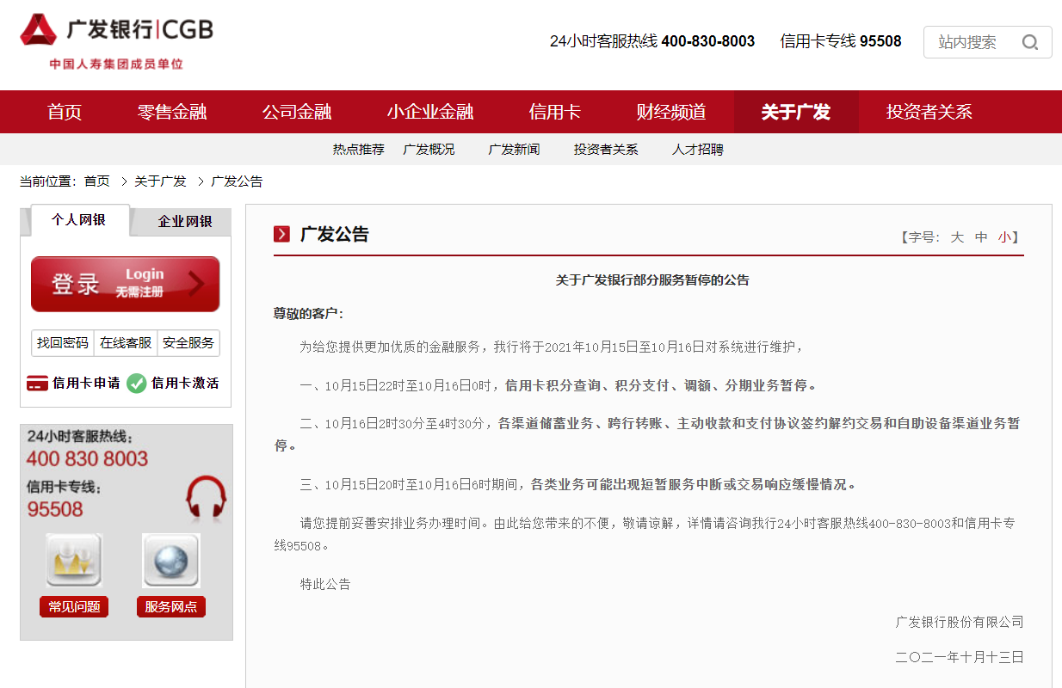The height and width of the screenshot is (688, 1062).
Task: Click sidebar hotline 400 830 8003
Action: tap(87, 459)
